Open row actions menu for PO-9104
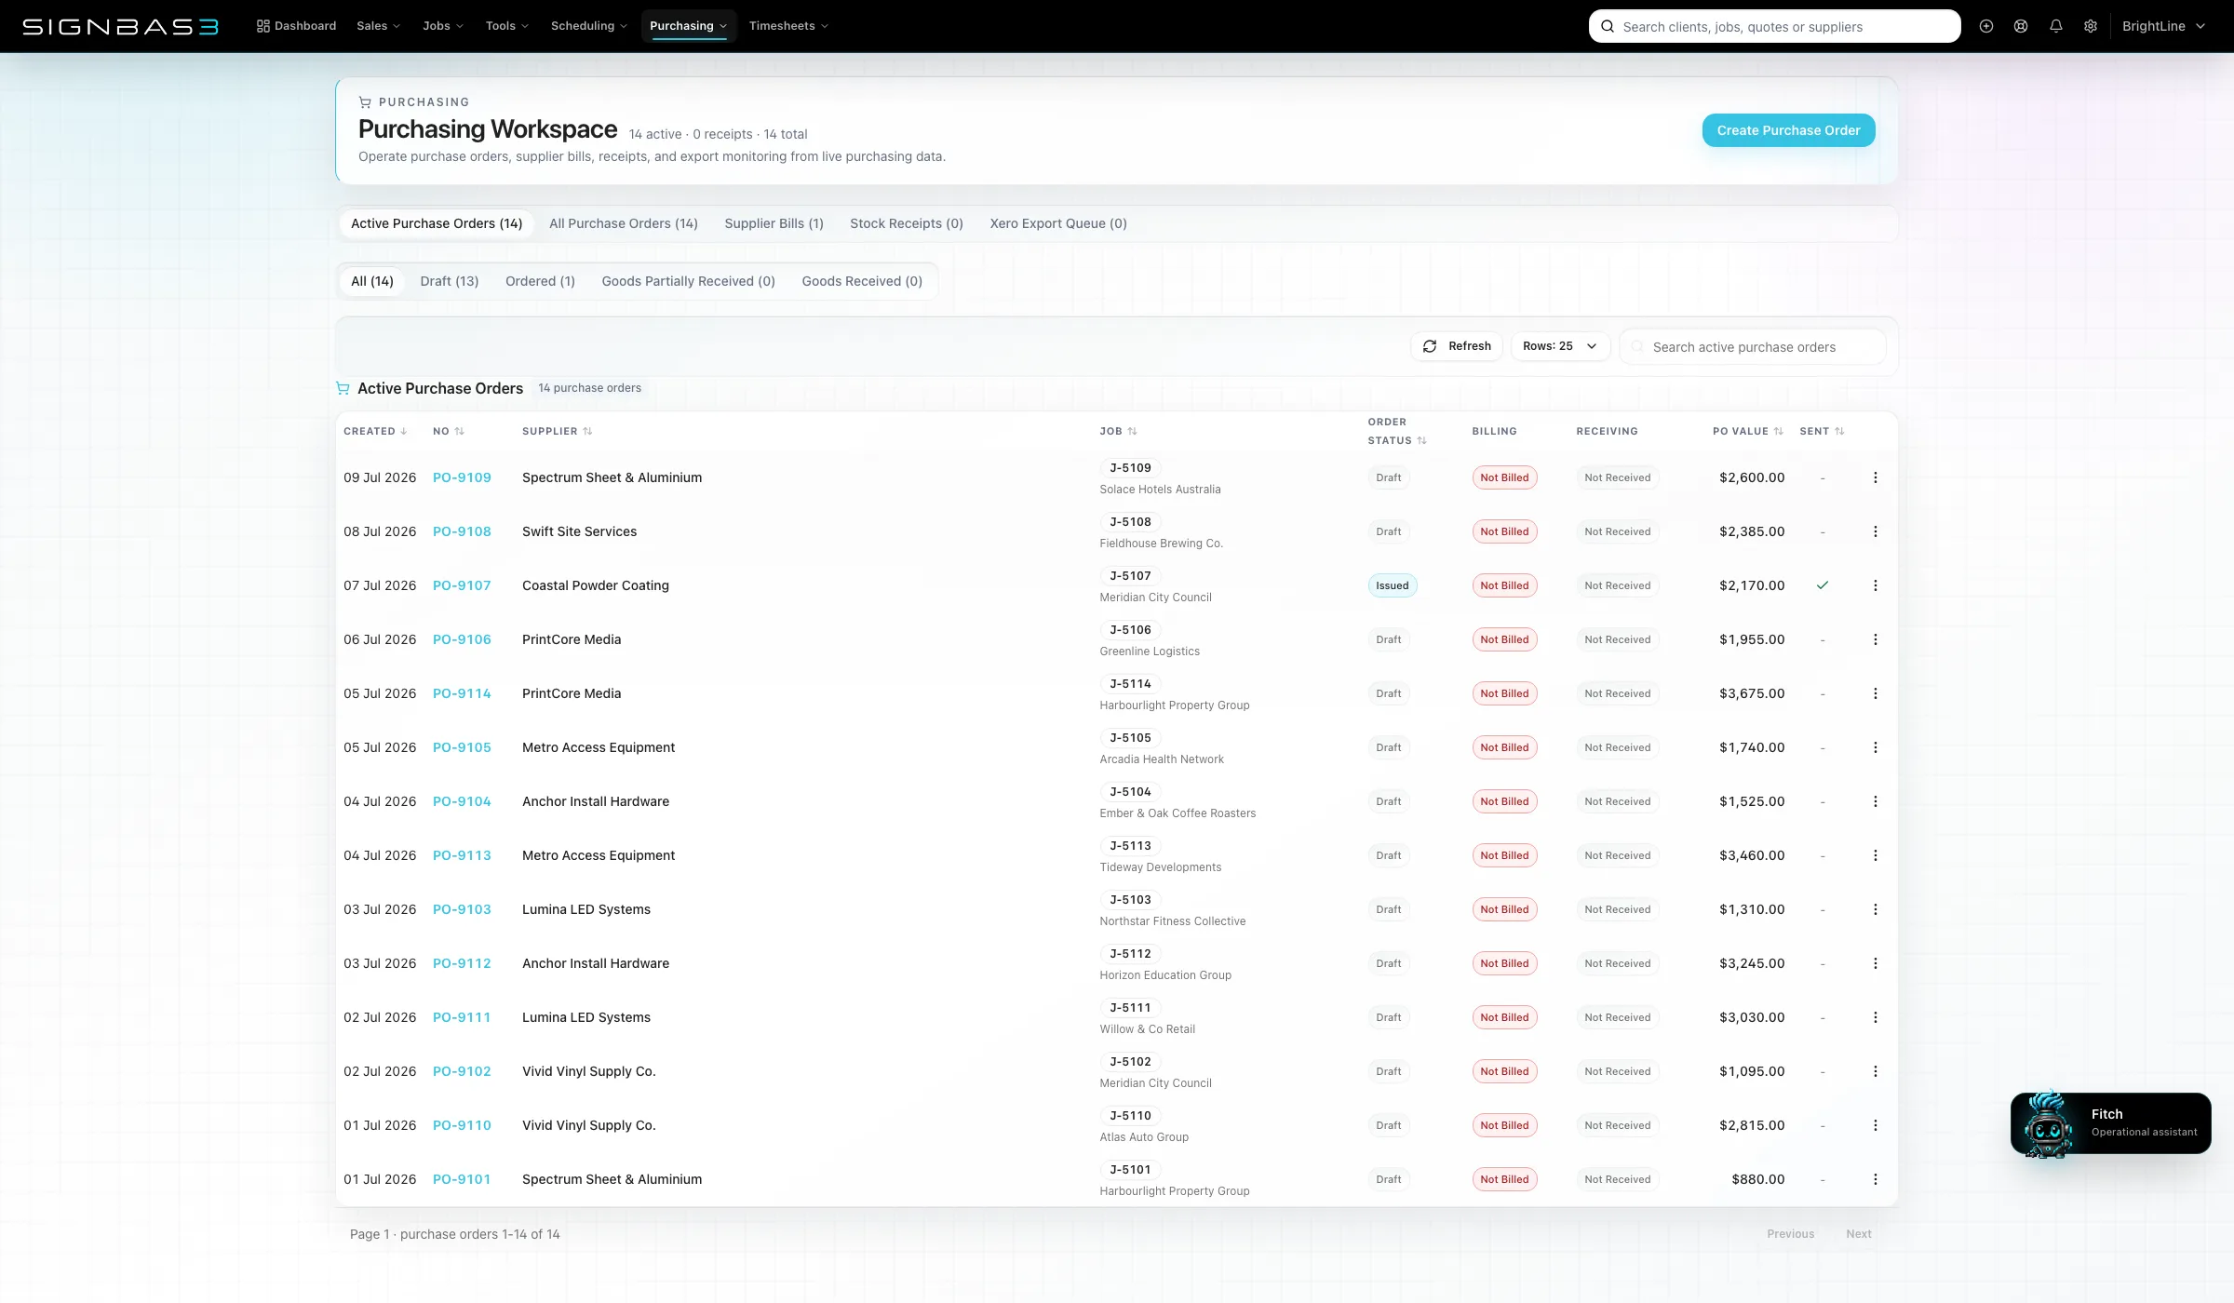Screen dimensions: 2234x1303 pyautogui.click(x=1876, y=801)
